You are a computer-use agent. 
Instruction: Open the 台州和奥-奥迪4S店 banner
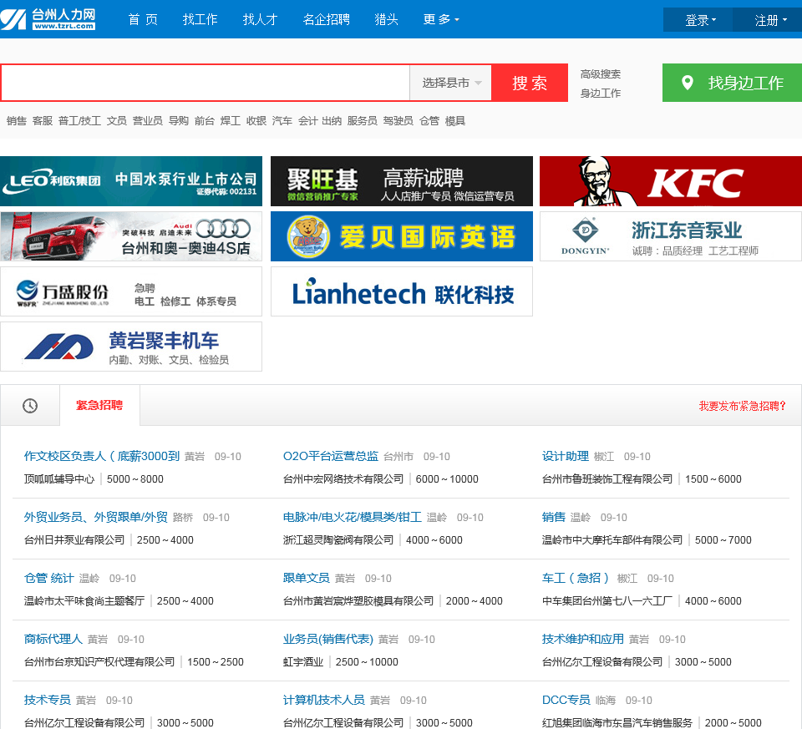click(131, 236)
